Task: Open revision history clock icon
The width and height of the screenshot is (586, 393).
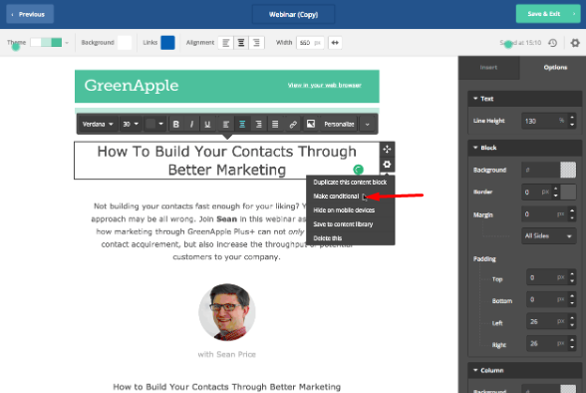Action: (x=553, y=43)
